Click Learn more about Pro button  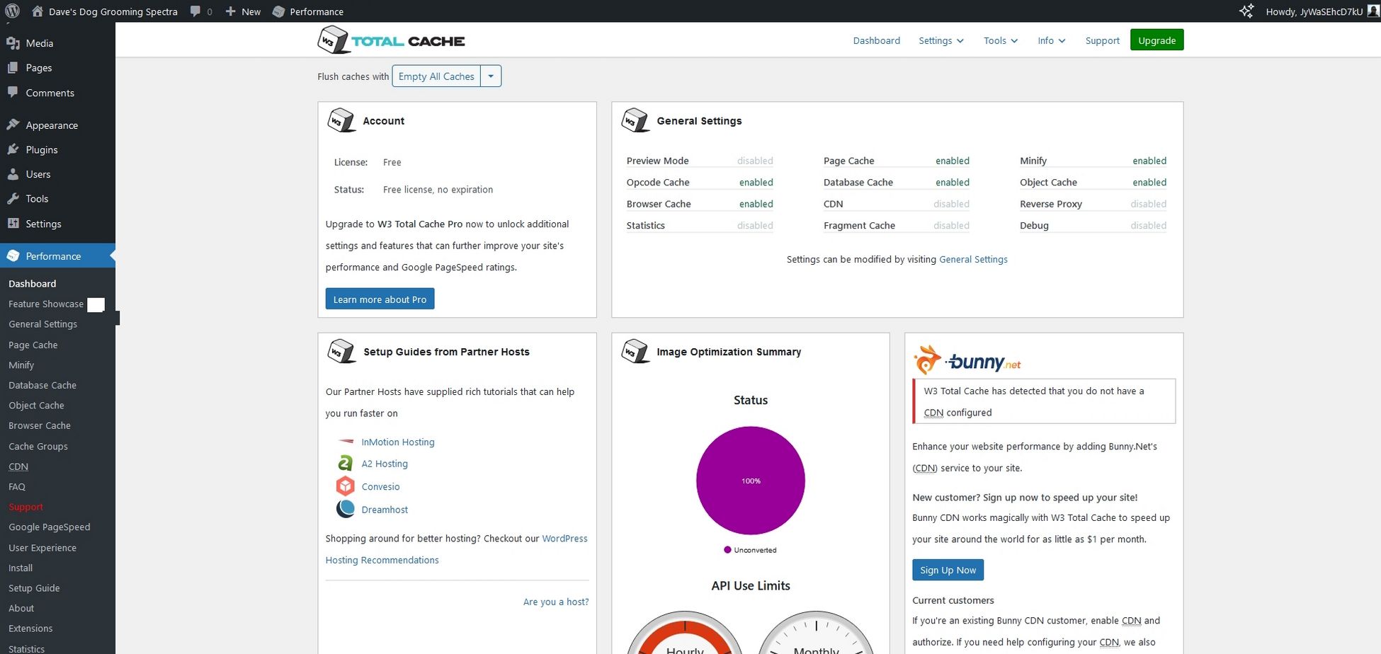(x=380, y=299)
